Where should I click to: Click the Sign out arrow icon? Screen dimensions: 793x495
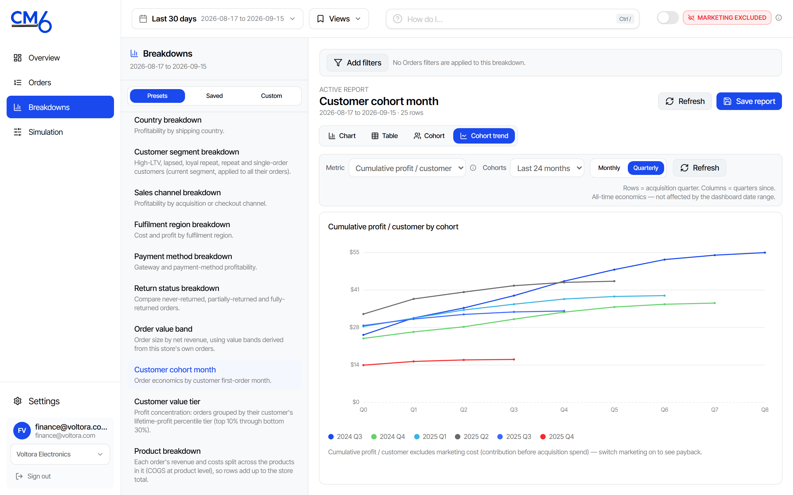click(x=19, y=476)
